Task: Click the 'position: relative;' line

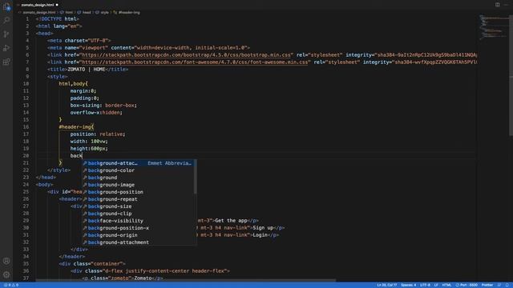Action: 98,134
